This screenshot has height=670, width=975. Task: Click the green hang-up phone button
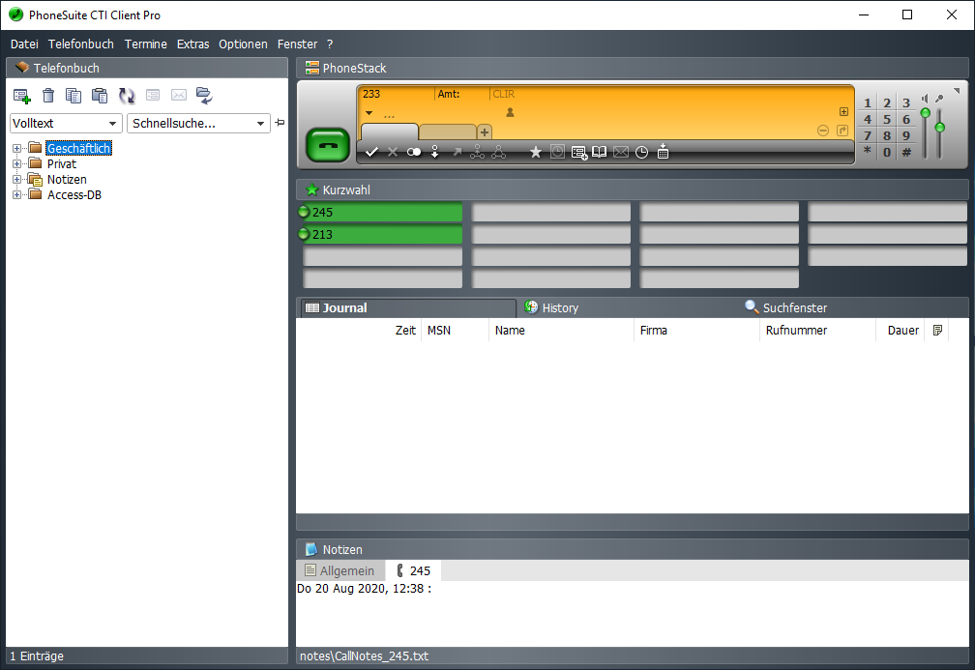click(x=327, y=144)
